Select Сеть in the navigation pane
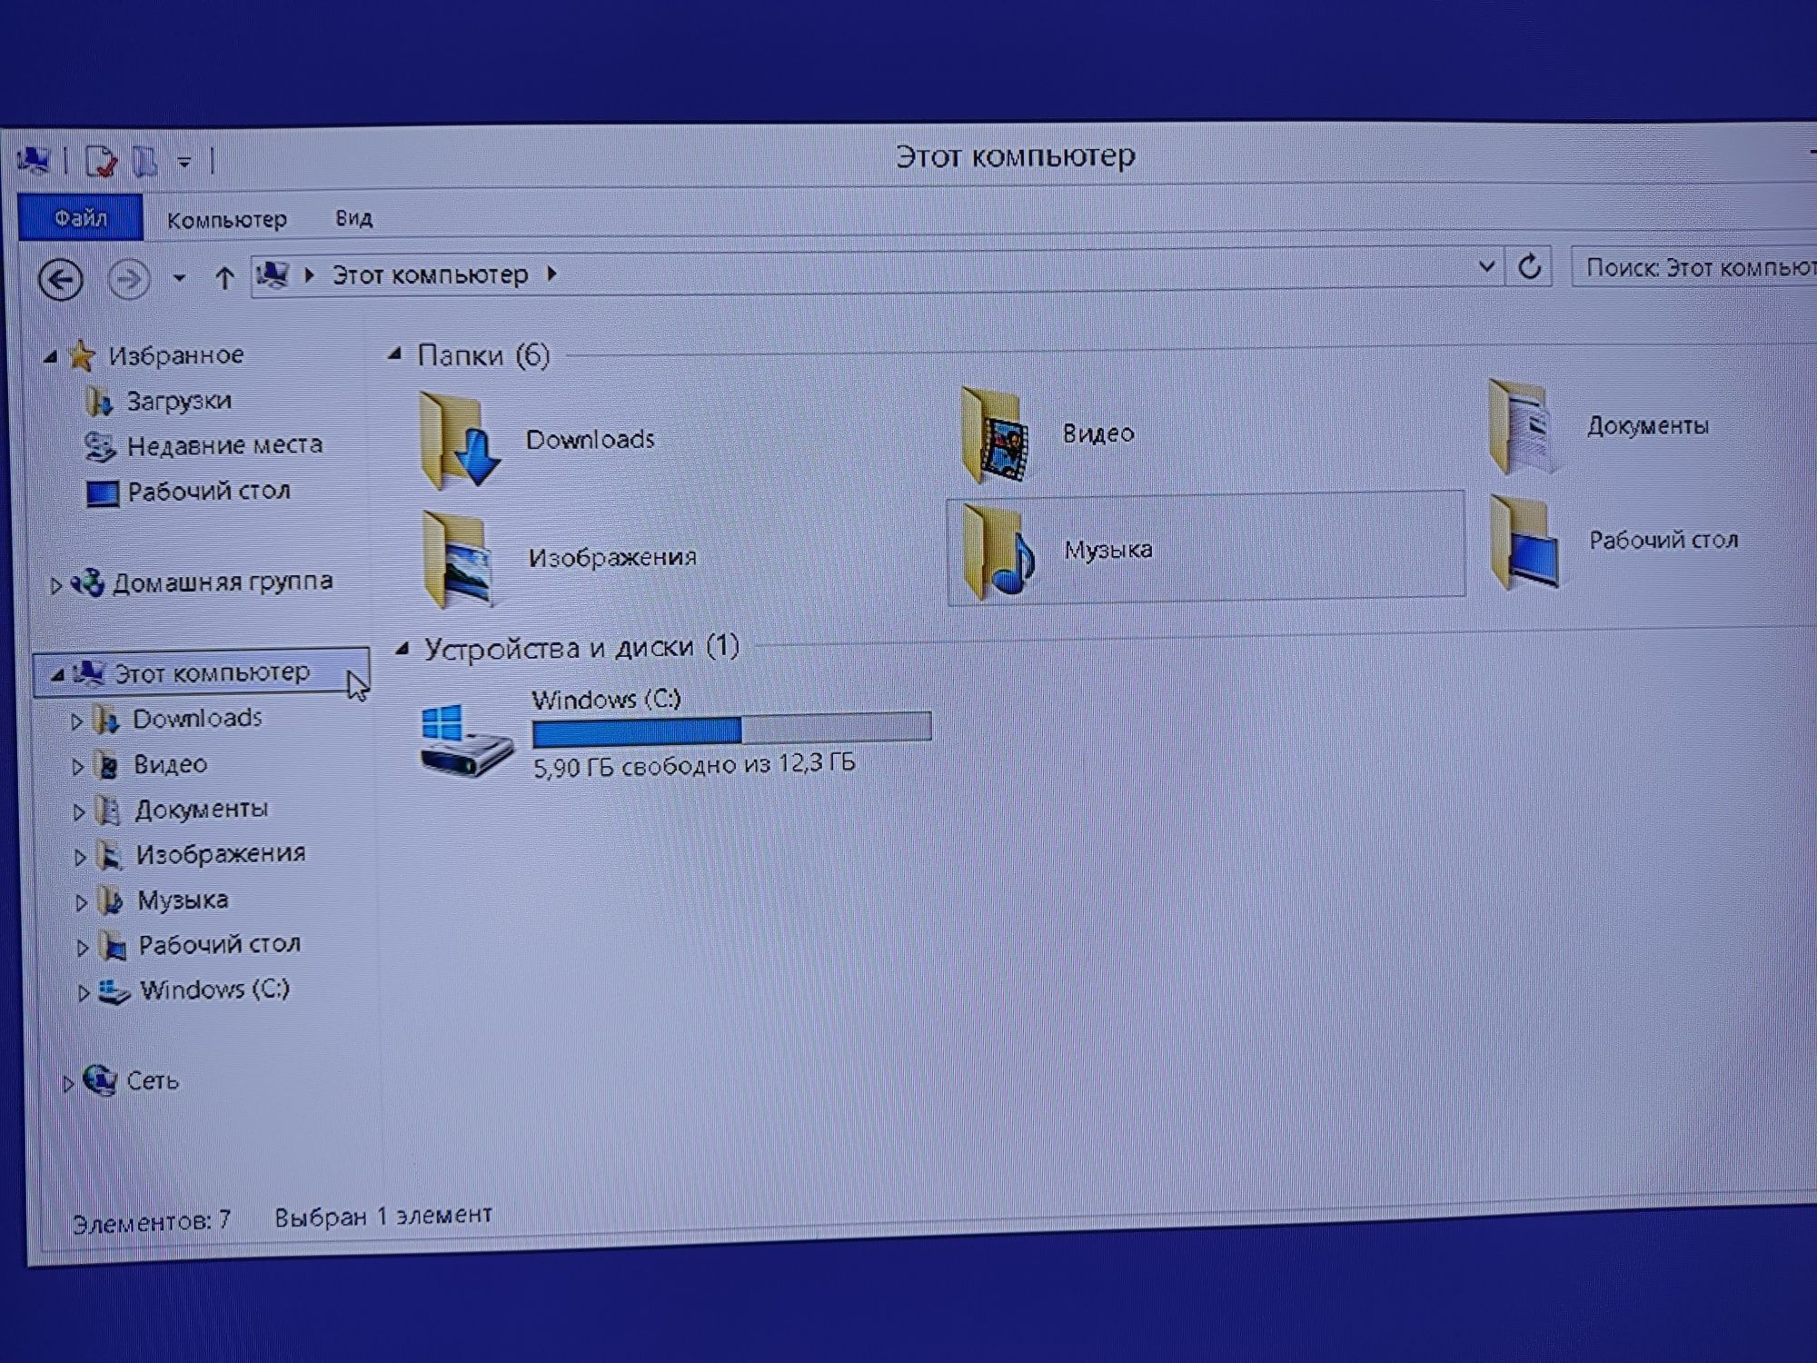The width and height of the screenshot is (1817, 1363). tap(152, 1080)
